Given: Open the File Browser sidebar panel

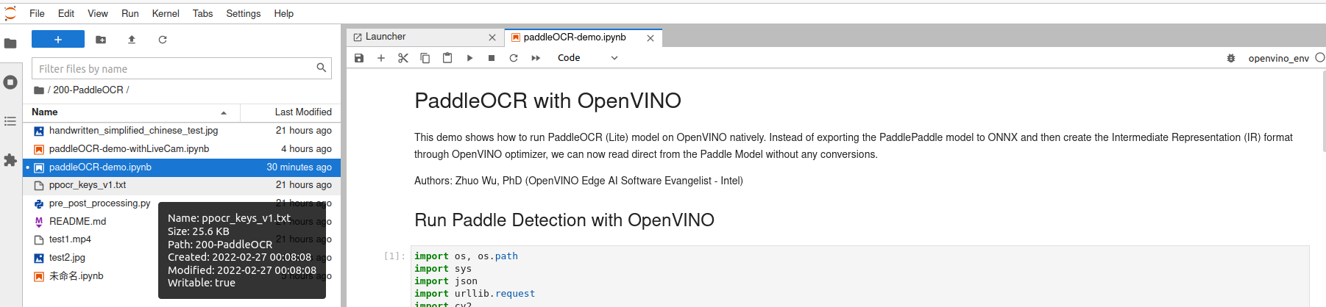Looking at the screenshot, I should (10, 43).
